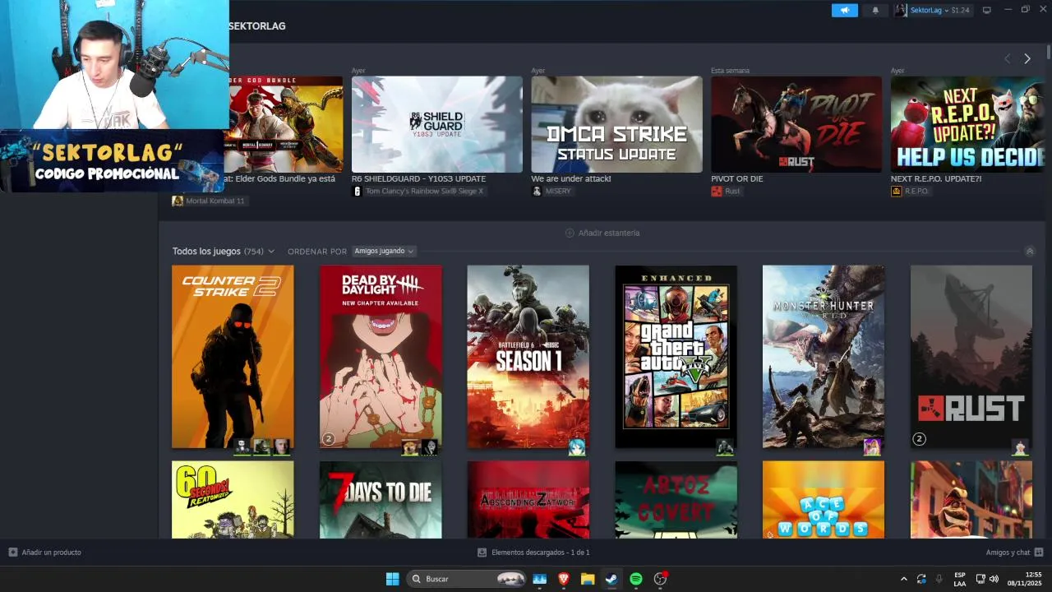Click the volume icon in system tray
Image resolution: width=1052 pixels, height=592 pixels.
[994, 579]
